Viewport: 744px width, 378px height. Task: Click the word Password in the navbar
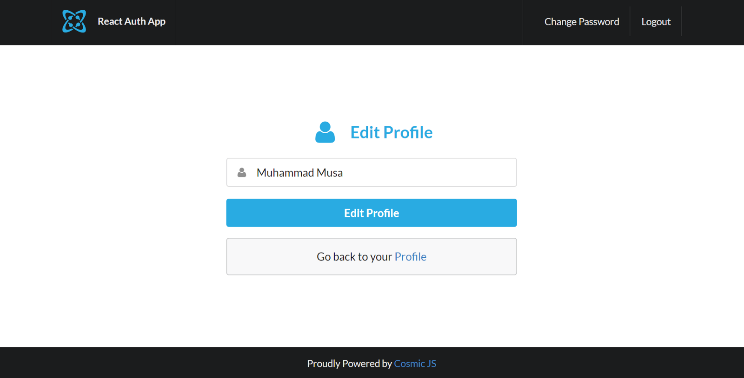(599, 22)
